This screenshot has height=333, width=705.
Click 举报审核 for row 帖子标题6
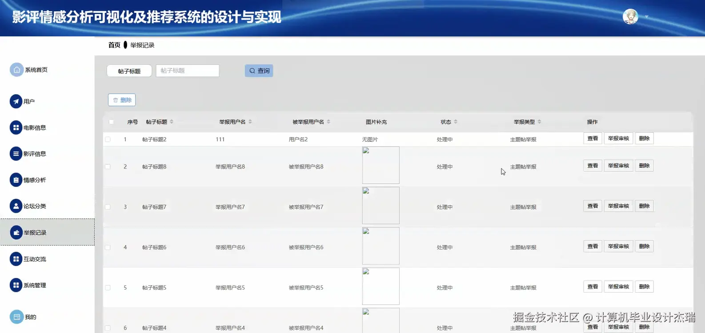[x=618, y=246]
